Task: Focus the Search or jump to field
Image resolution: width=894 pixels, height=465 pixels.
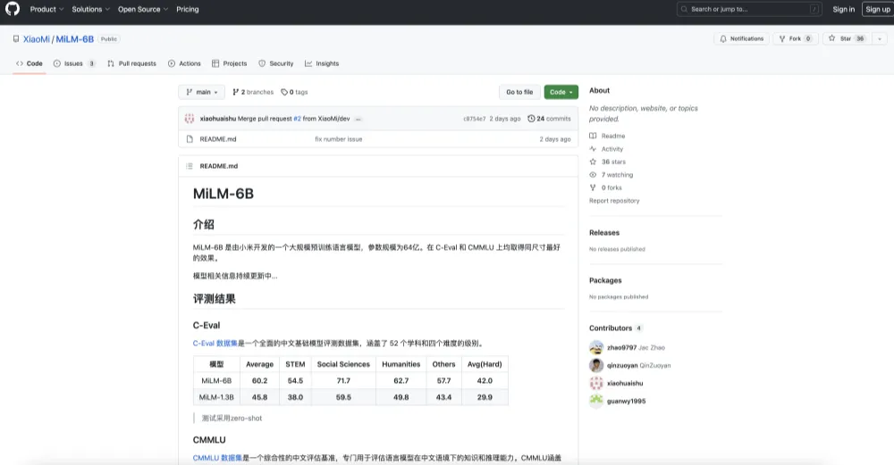Action: pyautogui.click(x=749, y=9)
